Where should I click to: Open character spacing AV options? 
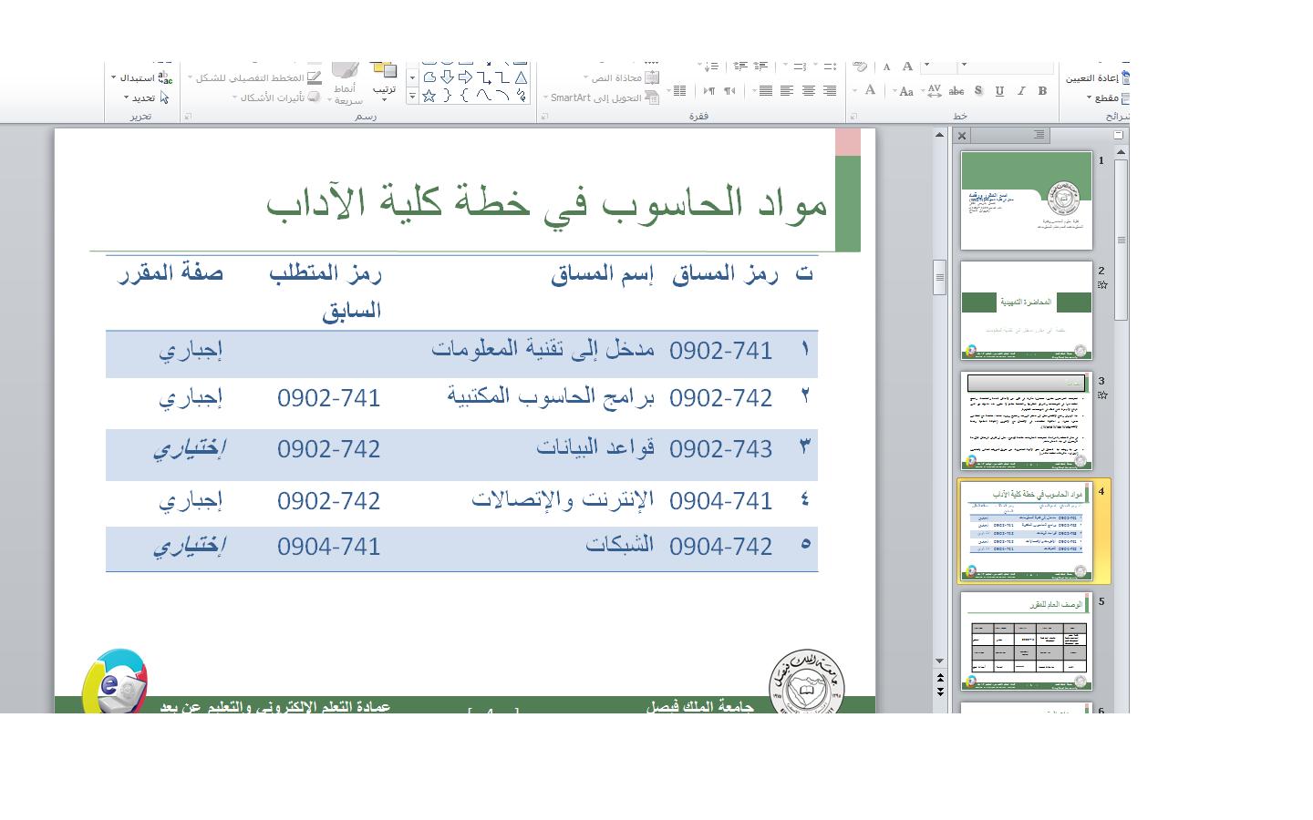934,91
